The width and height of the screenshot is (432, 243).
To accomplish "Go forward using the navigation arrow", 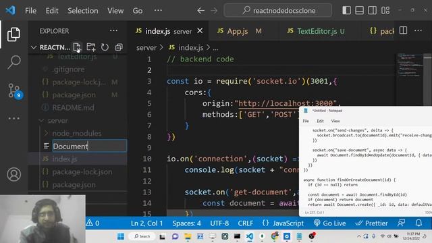I will tap(214, 11).
